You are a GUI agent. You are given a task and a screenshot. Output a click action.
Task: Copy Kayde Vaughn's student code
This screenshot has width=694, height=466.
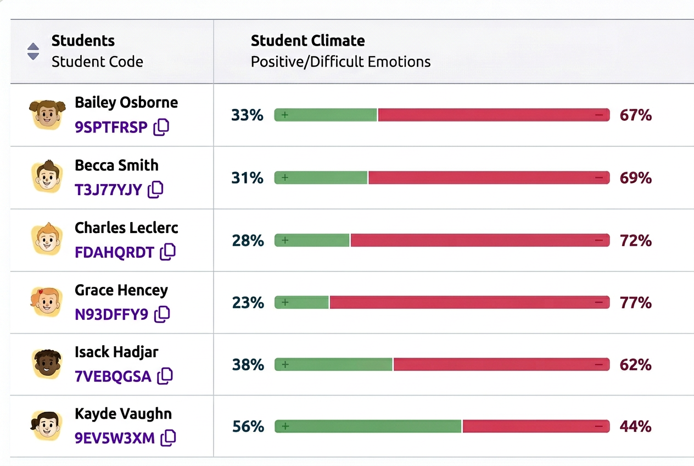click(x=168, y=438)
